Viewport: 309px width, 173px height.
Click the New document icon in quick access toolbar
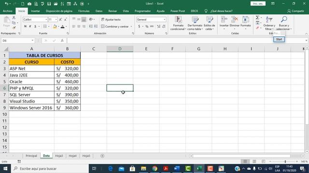[23, 4]
